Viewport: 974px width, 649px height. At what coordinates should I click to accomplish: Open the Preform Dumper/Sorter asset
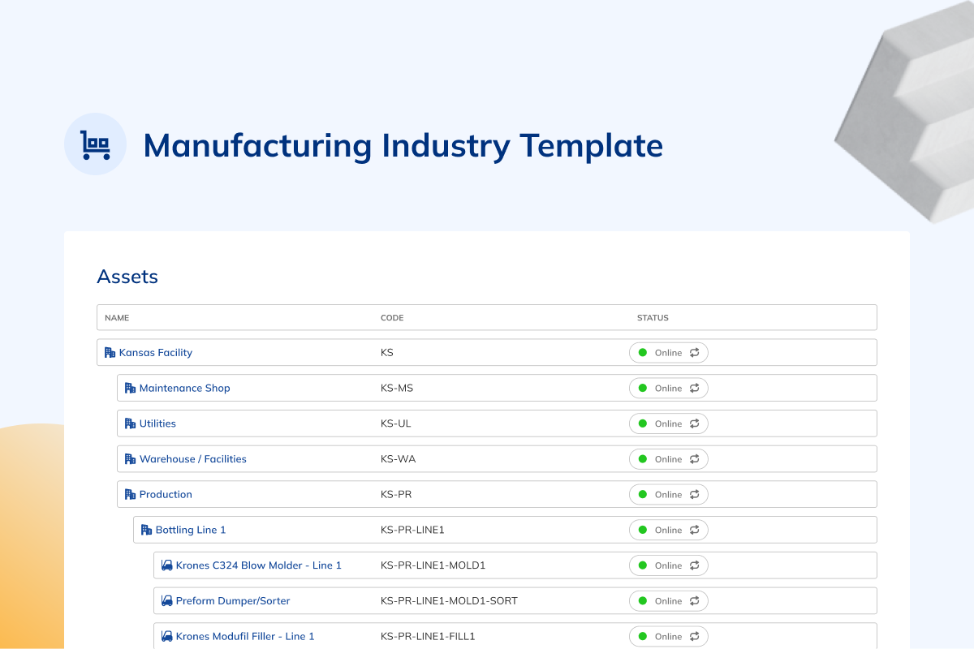pyautogui.click(x=233, y=601)
